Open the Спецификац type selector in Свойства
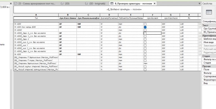Image resolution: width=216 pixels, height=109 pixels. click(209, 22)
